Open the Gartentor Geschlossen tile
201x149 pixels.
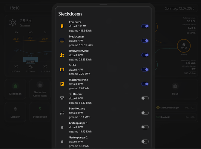(x=40, y=89)
